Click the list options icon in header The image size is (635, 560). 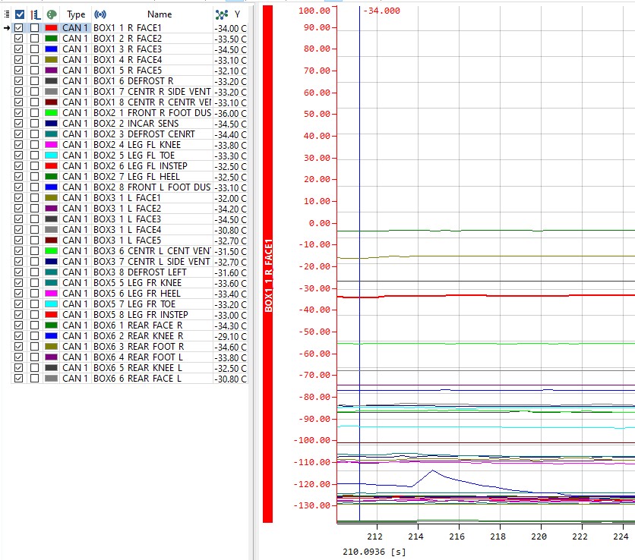(7, 14)
